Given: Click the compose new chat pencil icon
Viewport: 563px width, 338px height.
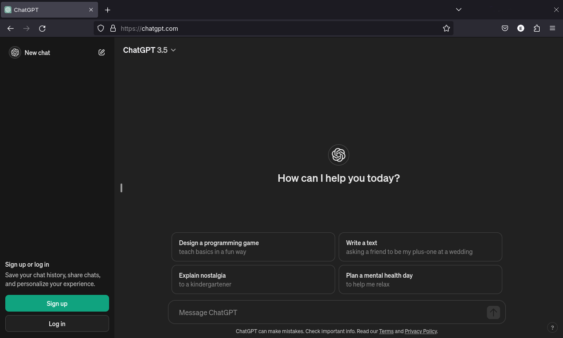Looking at the screenshot, I should click(102, 52).
